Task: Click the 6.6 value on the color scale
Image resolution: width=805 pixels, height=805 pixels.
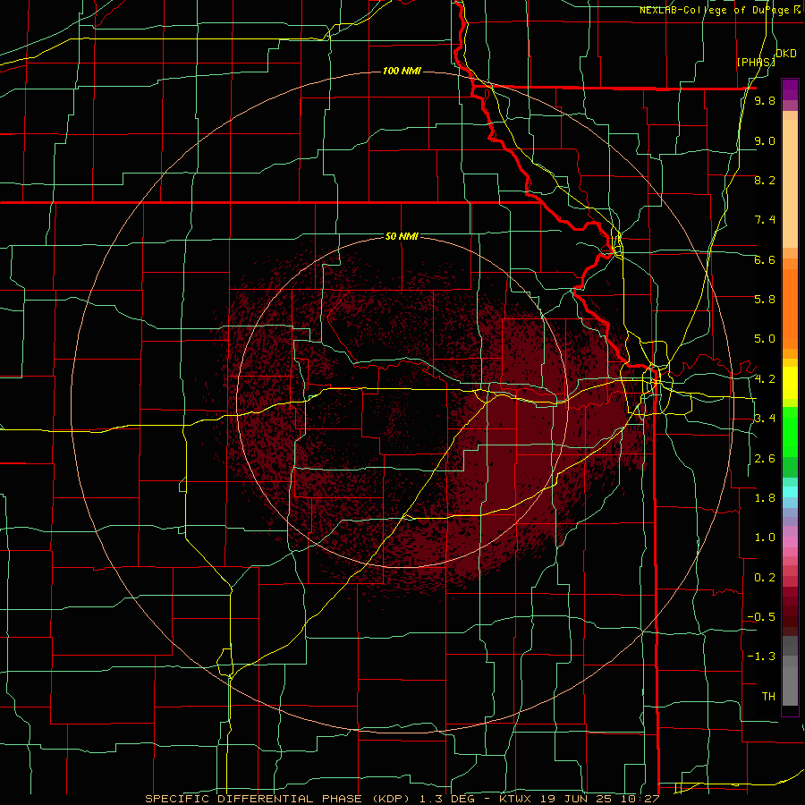Action: click(765, 259)
